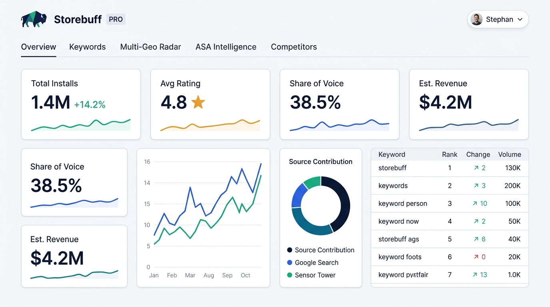Click the up arrow in storebuff row
Screen dimensions: 550x307
[x=476, y=168]
